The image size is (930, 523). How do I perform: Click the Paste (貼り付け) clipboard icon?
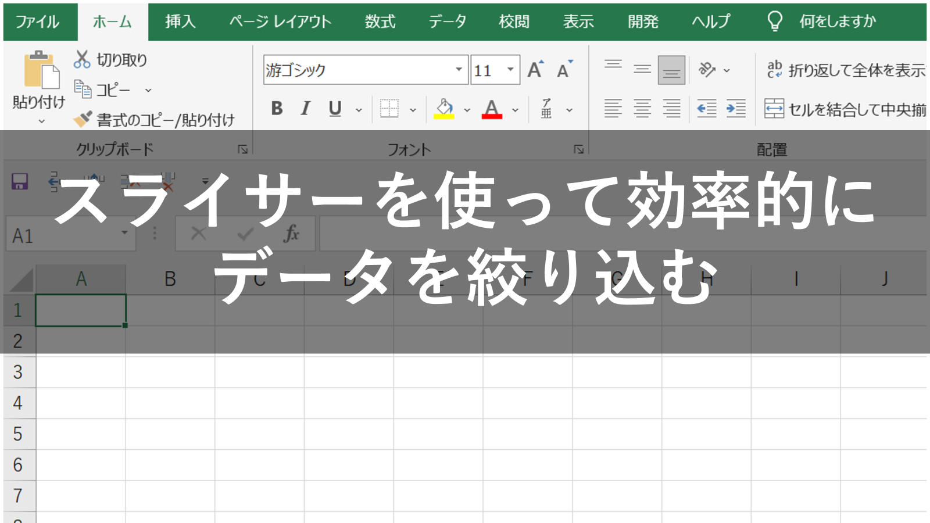(x=41, y=70)
